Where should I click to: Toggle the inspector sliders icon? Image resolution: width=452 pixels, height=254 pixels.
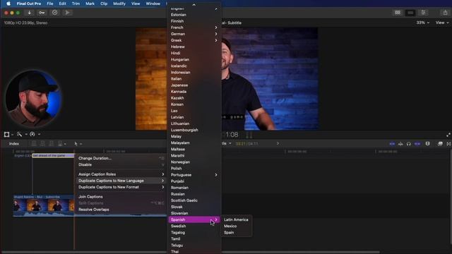coord(423,13)
